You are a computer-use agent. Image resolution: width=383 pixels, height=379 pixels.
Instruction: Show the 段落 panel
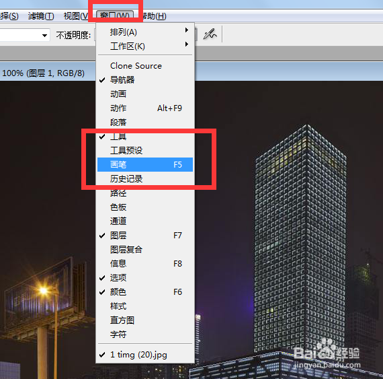[x=145, y=122]
